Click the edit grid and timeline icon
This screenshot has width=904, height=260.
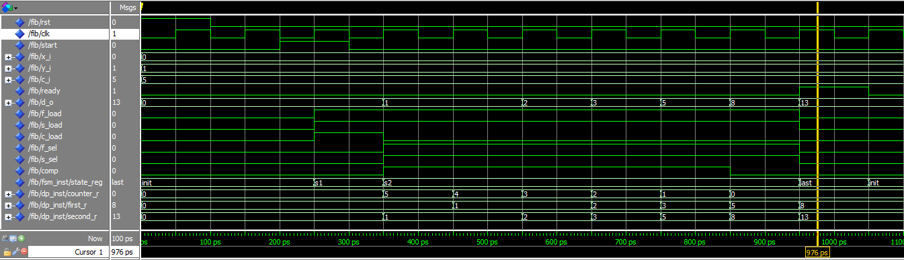click(13, 239)
